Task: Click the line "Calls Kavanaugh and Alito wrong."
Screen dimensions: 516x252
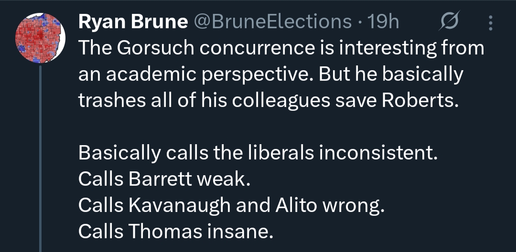Action: (231, 205)
